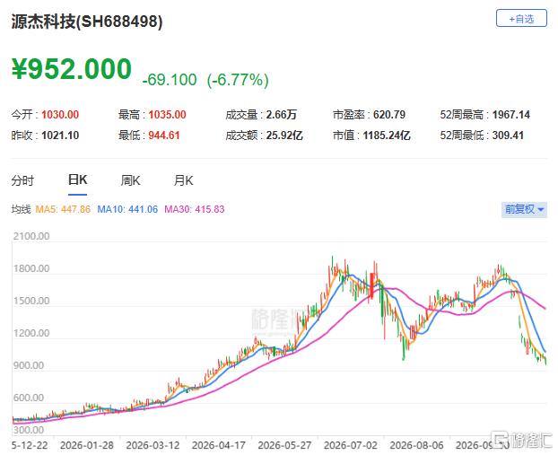
Task: Click the 市盈率 value 620.79
Action: (389, 115)
